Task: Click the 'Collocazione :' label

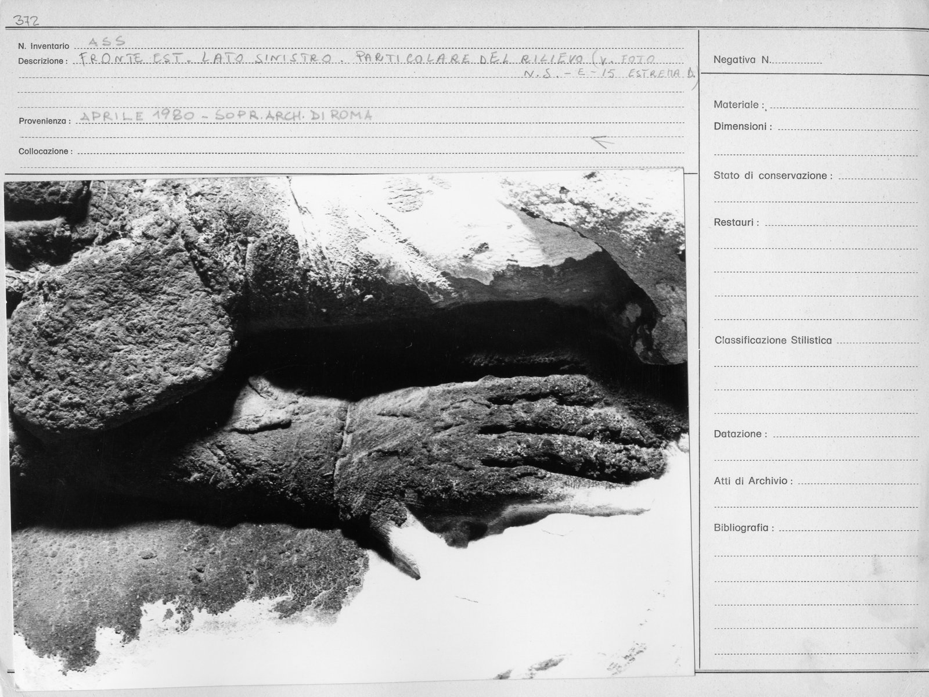Action: 46,151
